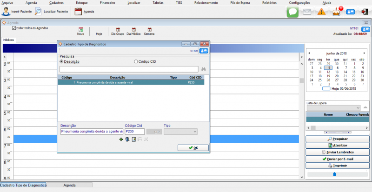
Task: Toggle Exibir todas as Agendas checkbox
Action: point(14,28)
